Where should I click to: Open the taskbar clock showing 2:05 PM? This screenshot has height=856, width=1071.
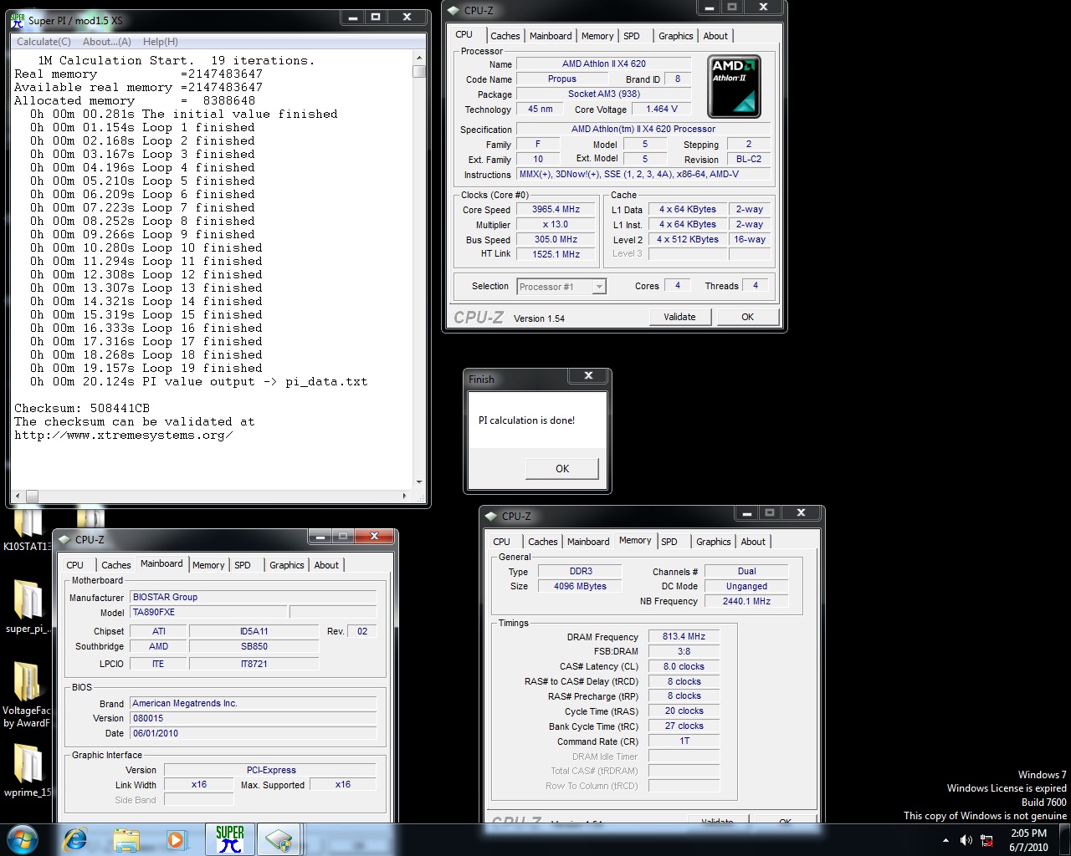(1028, 840)
